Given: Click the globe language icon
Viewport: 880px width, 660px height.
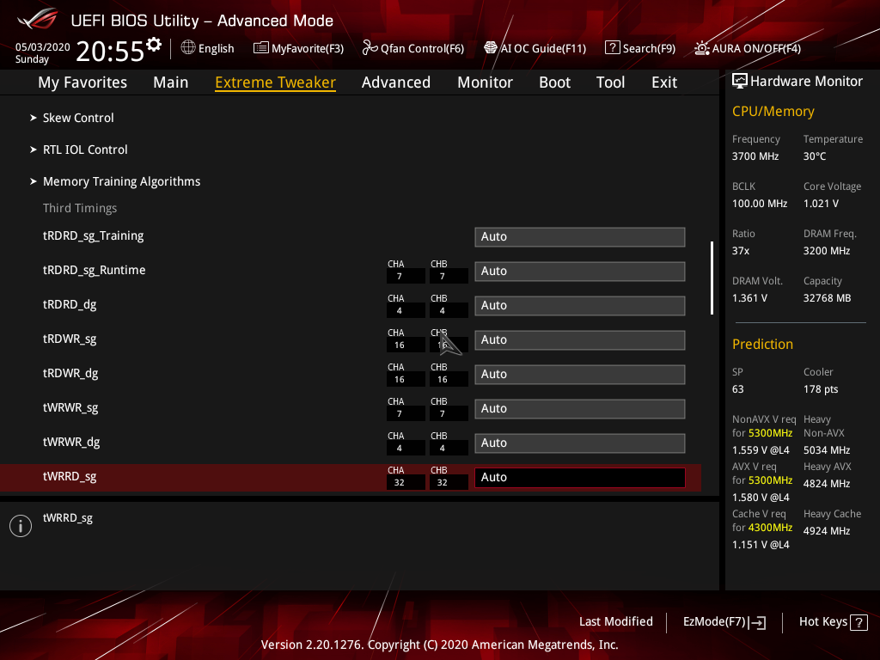Looking at the screenshot, I should click(188, 48).
